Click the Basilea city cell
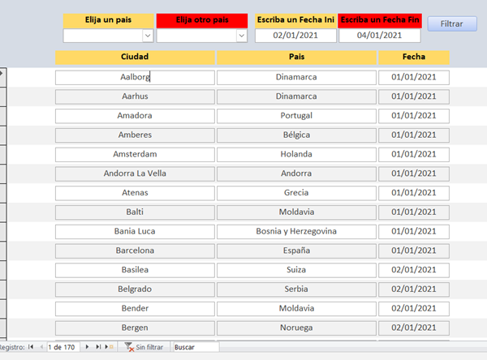The image size is (487, 360). [x=135, y=270]
